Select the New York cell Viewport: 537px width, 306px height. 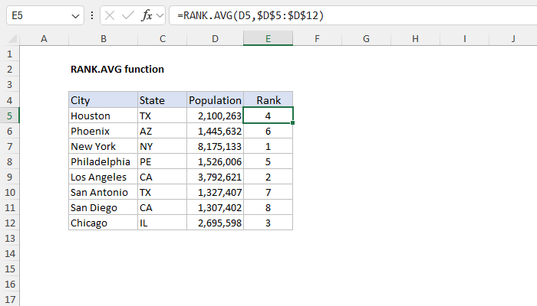[x=103, y=146]
